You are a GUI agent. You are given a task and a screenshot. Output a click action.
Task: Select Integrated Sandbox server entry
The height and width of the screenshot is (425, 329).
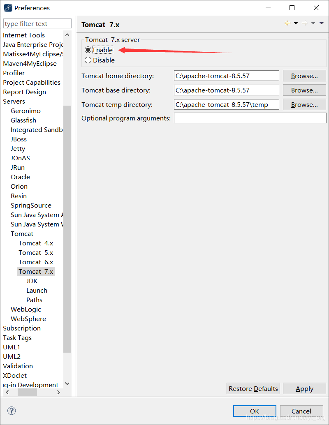pyautogui.click(x=37, y=130)
